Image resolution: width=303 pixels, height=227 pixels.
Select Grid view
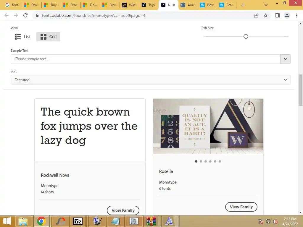48,37
